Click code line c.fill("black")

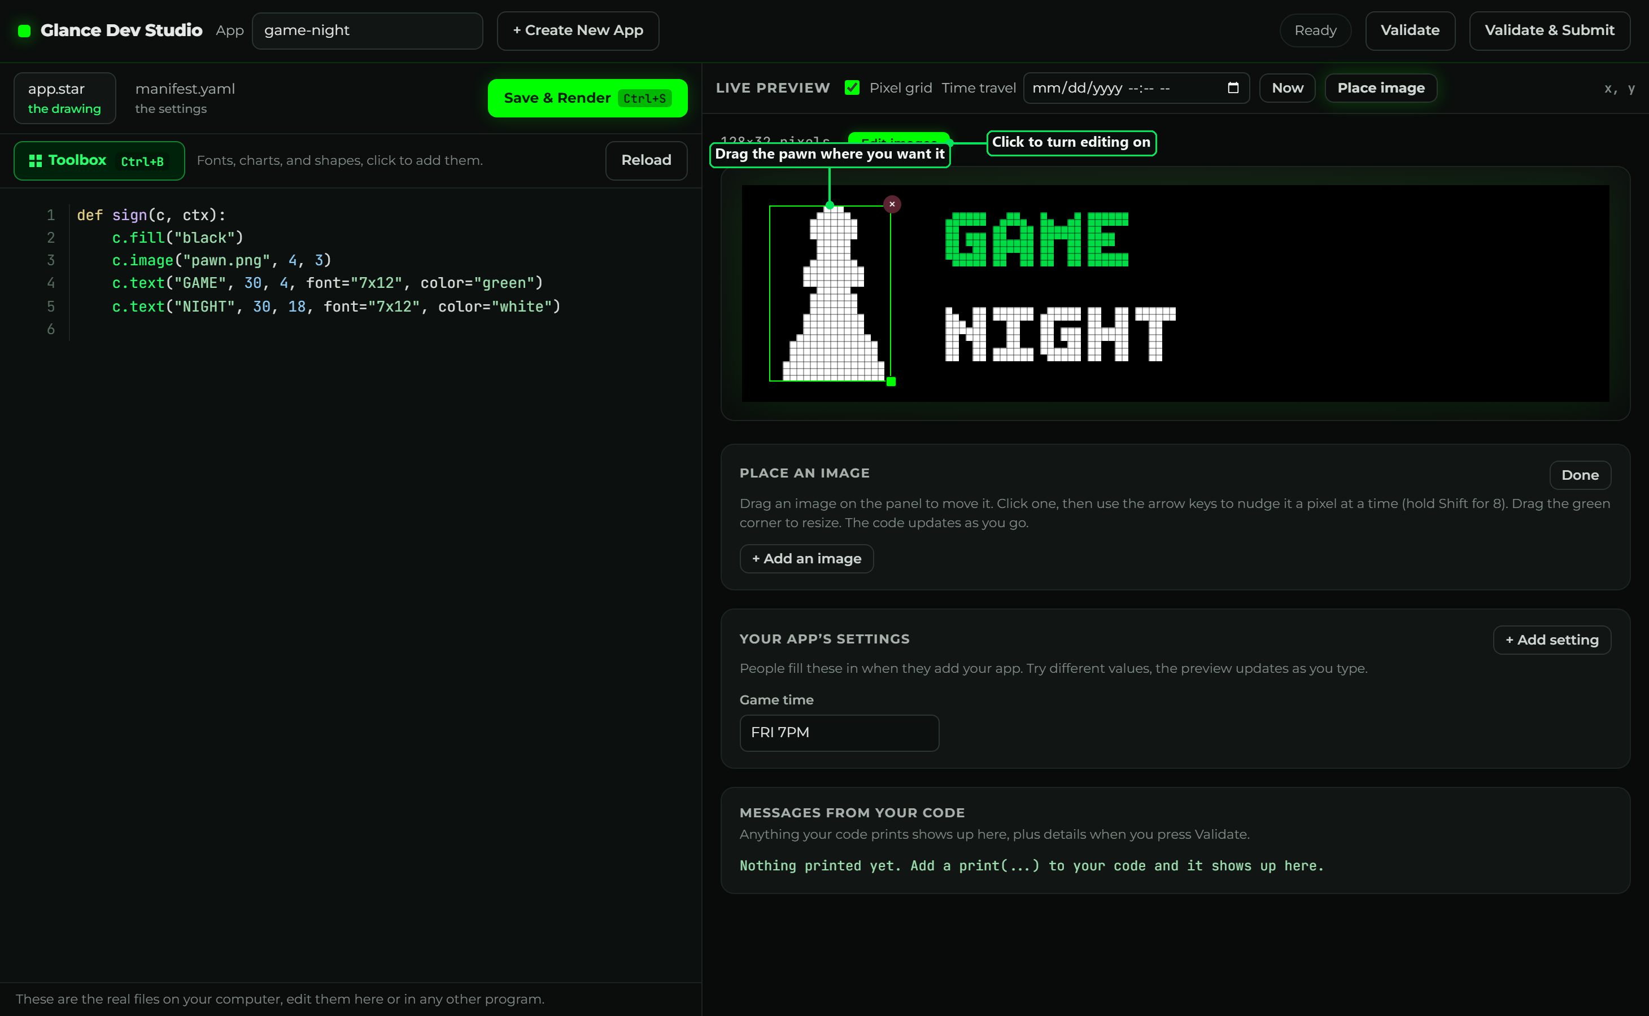tap(177, 238)
